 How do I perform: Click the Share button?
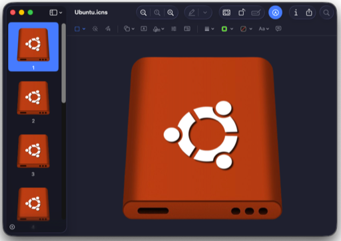[309, 13]
